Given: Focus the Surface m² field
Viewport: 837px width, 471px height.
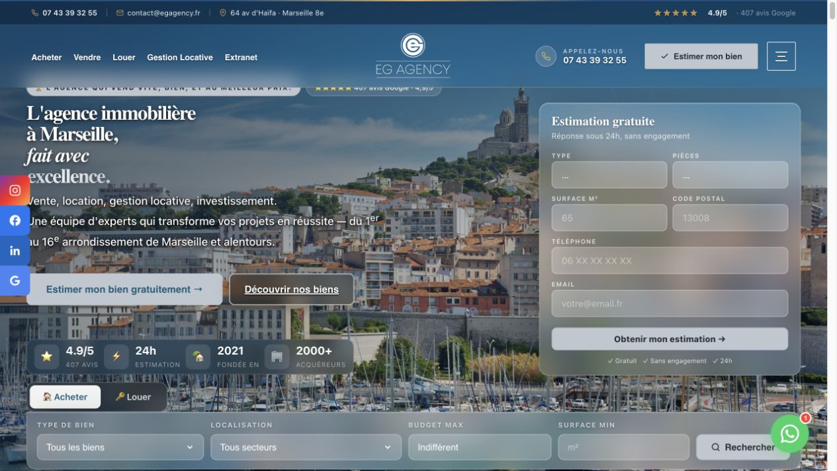Looking at the screenshot, I should [x=609, y=218].
